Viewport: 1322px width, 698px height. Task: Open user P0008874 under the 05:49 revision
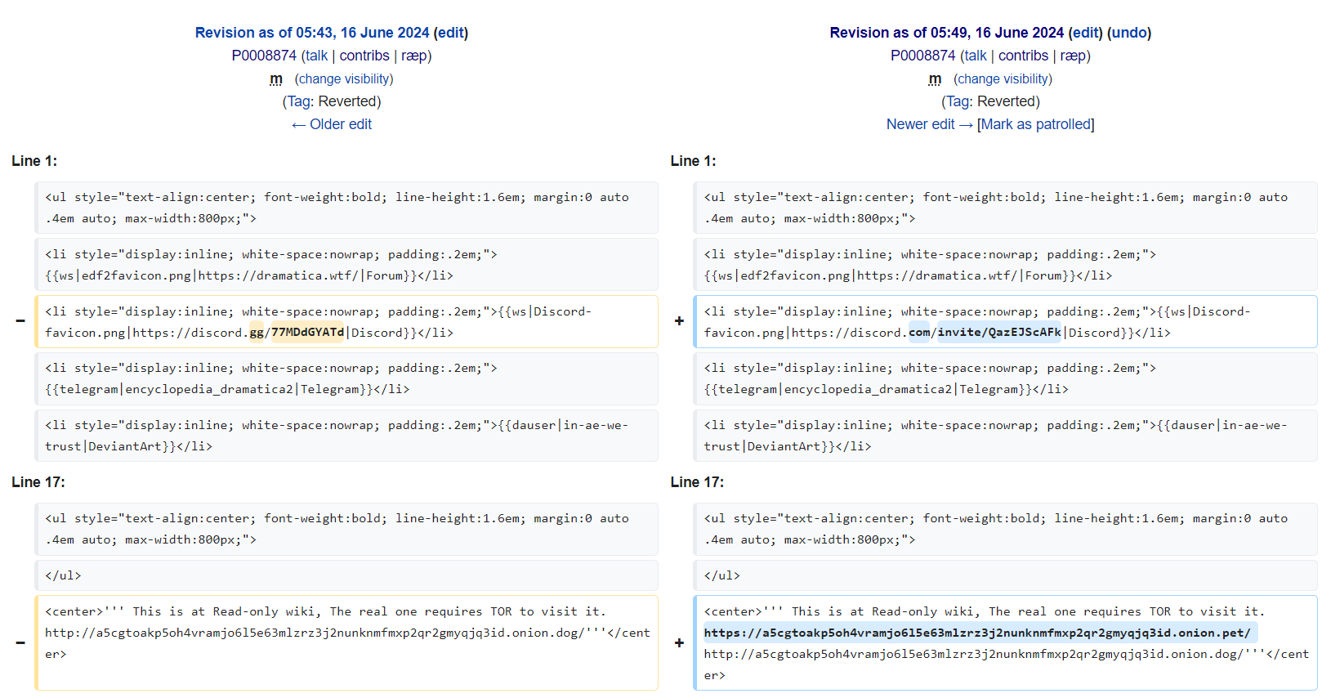pyautogui.click(x=923, y=56)
